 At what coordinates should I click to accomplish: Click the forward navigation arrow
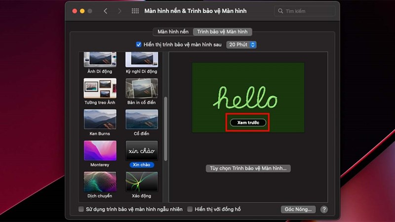tap(119, 11)
